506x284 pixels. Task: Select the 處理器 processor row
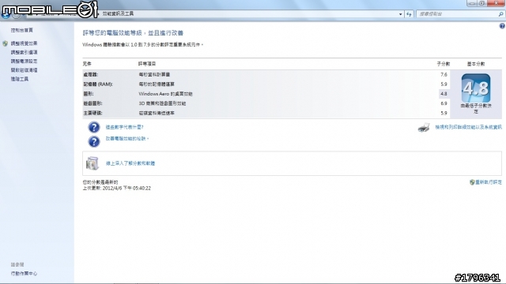click(x=266, y=75)
